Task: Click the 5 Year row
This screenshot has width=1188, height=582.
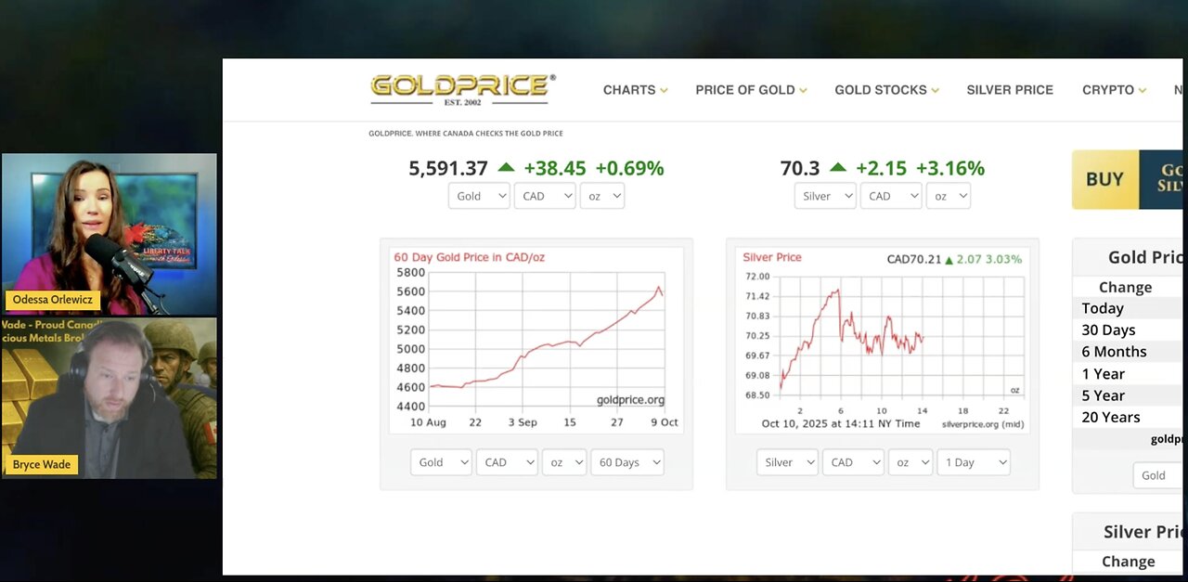Action: pos(1128,395)
